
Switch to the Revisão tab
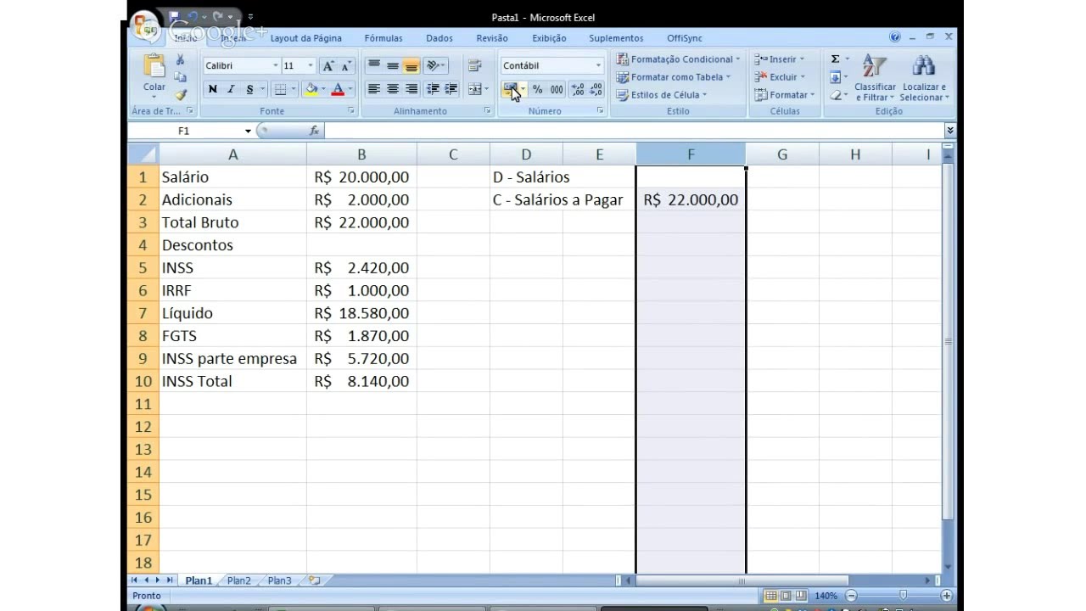(x=492, y=38)
